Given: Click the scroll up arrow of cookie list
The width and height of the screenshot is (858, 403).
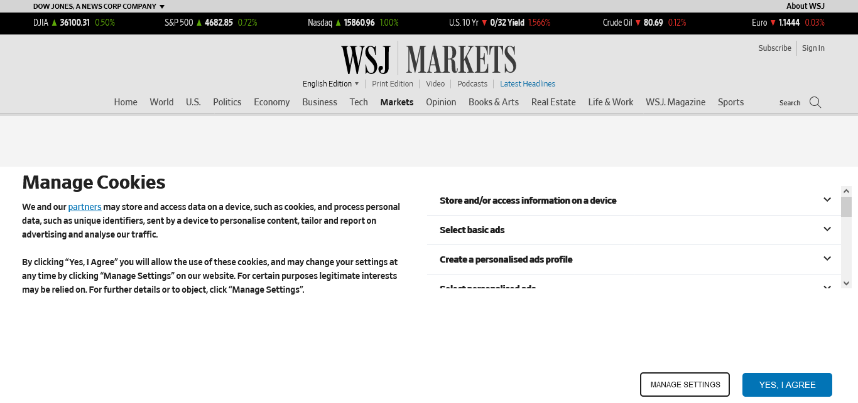Looking at the screenshot, I should click(x=846, y=191).
